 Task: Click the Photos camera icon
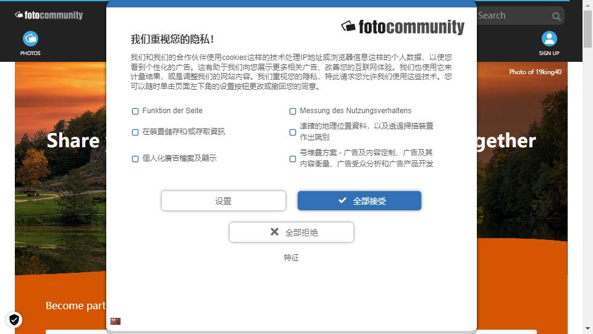(30, 38)
